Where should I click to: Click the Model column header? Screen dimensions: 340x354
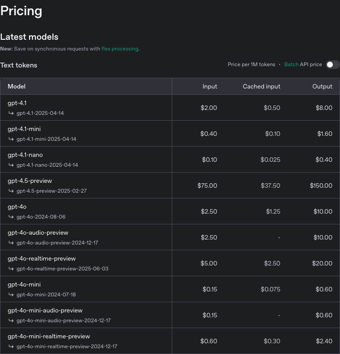(17, 86)
